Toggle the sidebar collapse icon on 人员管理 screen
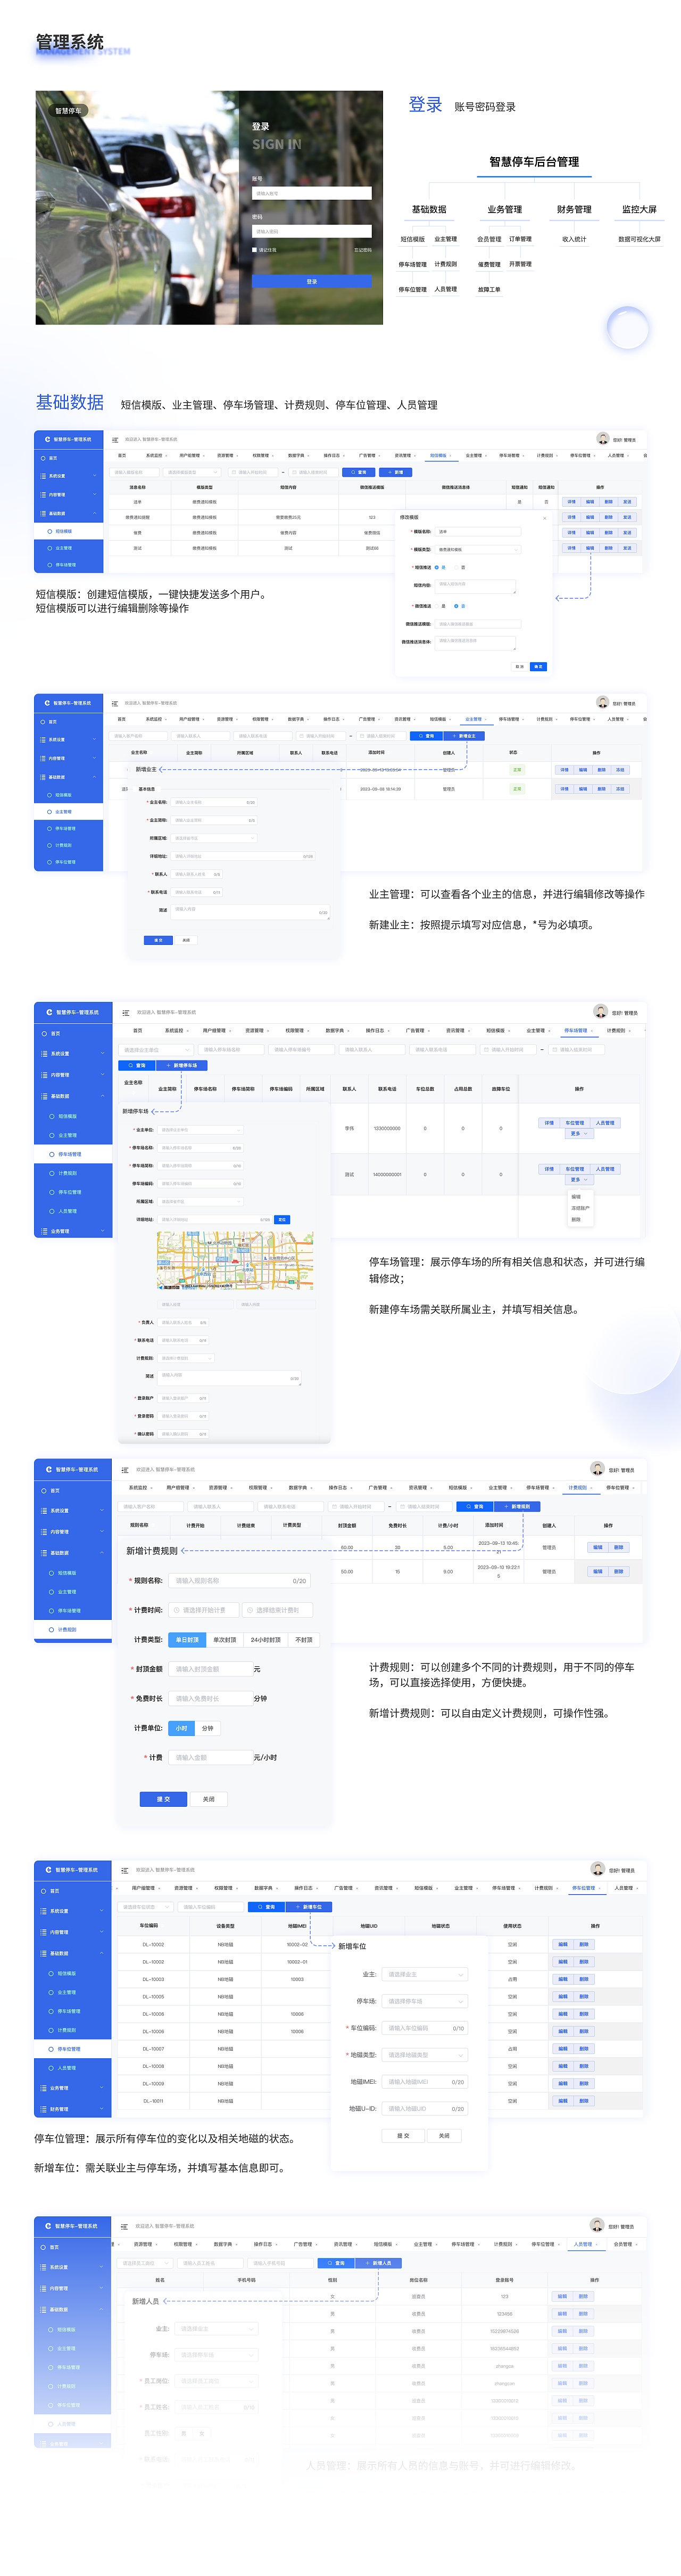 (x=125, y=2226)
